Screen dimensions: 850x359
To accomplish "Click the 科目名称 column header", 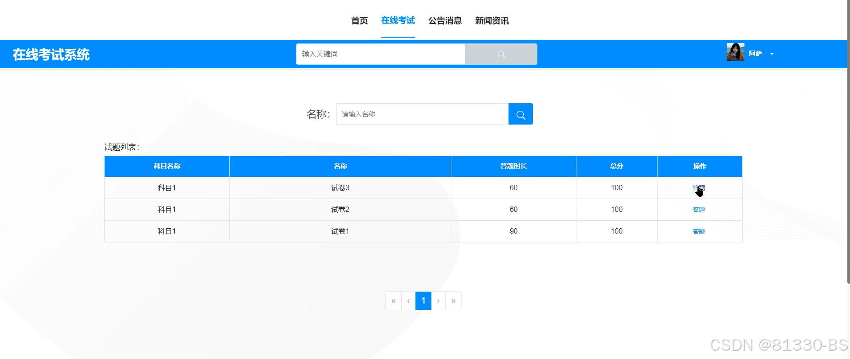I will click(167, 166).
